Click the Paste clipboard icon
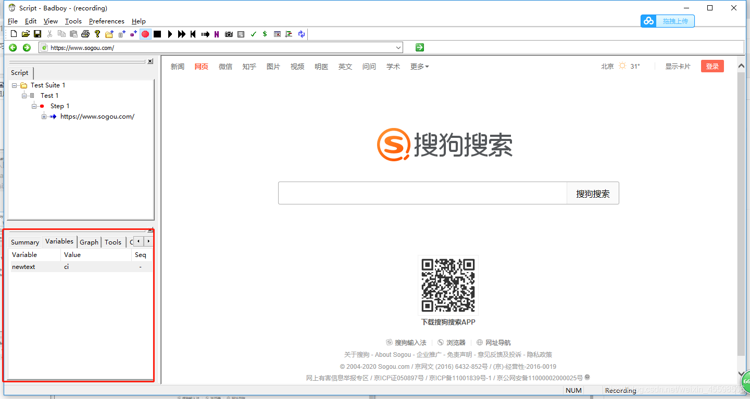 (x=73, y=34)
